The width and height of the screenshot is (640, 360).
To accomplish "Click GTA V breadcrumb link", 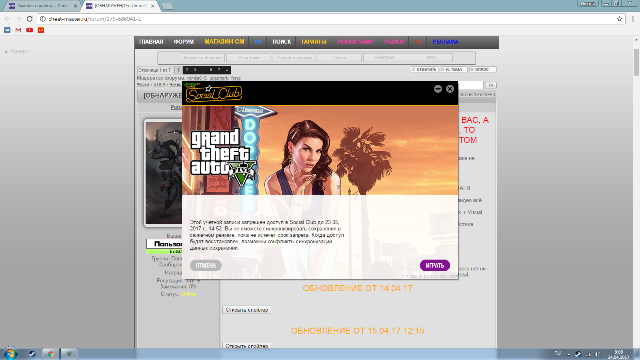I will (159, 84).
